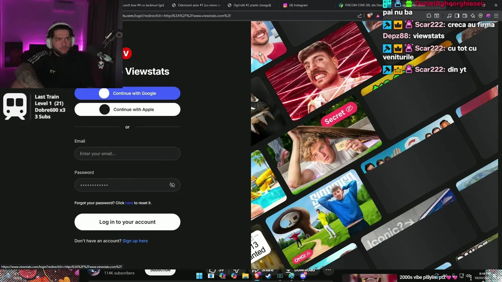
Task: Click the red Viewstats logo icon
Action: [126, 53]
